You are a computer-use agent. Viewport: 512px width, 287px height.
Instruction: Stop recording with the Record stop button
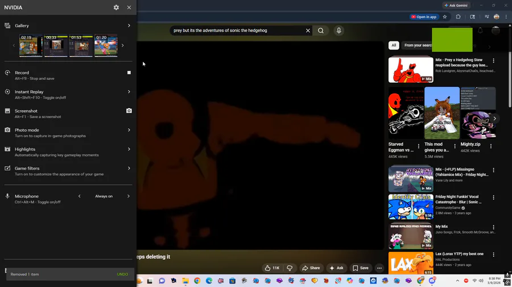click(129, 73)
